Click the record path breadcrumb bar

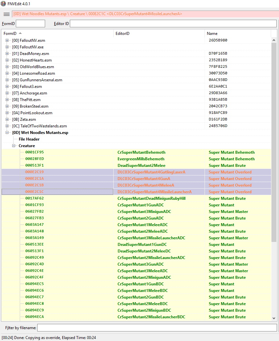[x=145, y=14]
